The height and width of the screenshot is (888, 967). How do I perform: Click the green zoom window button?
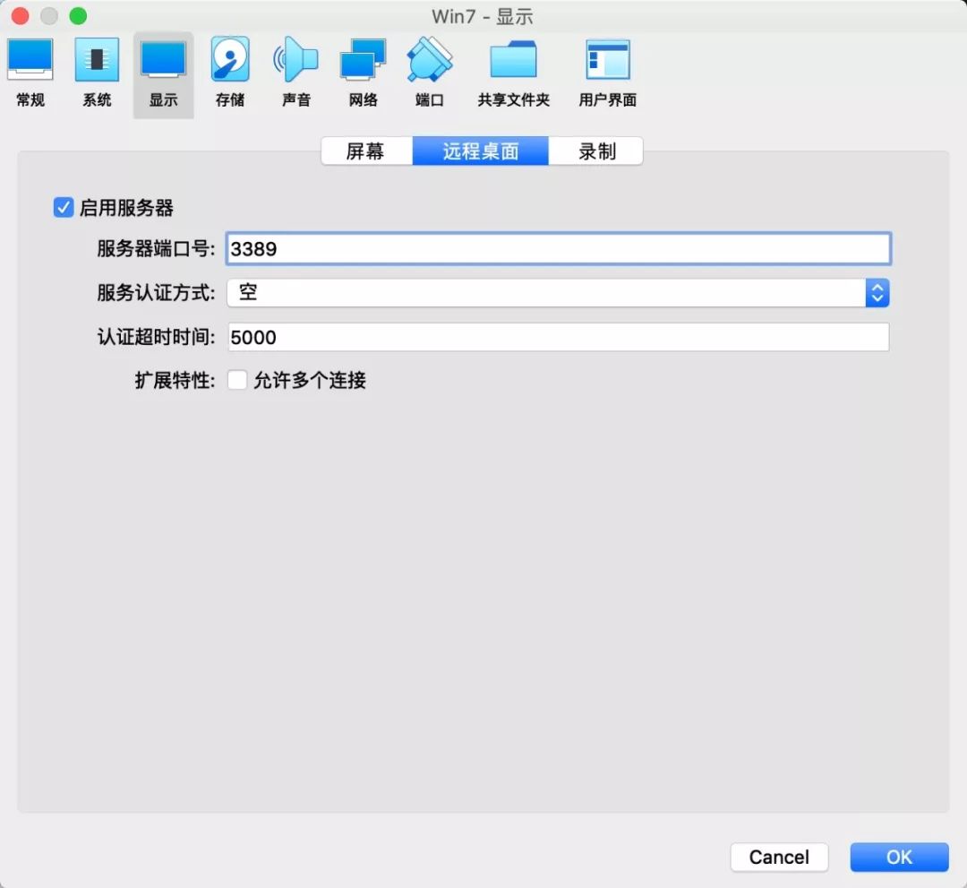78,16
